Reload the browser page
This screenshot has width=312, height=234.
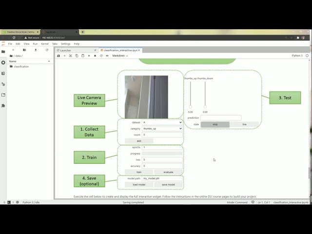(14, 38)
